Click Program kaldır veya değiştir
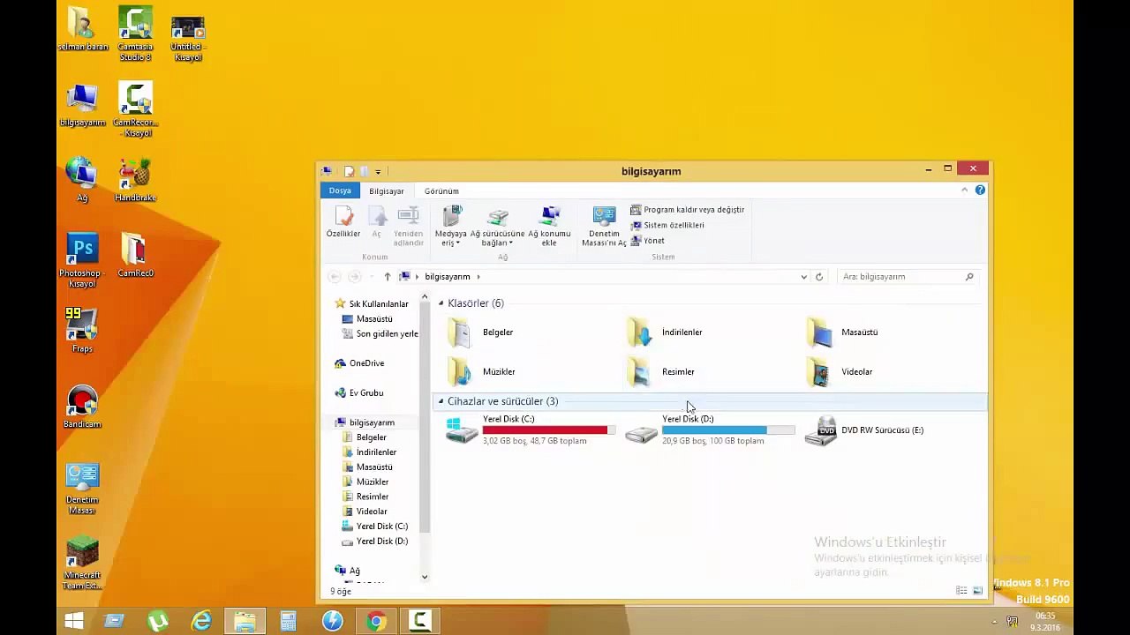This screenshot has height=635, width=1130. [x=688, y=210]
